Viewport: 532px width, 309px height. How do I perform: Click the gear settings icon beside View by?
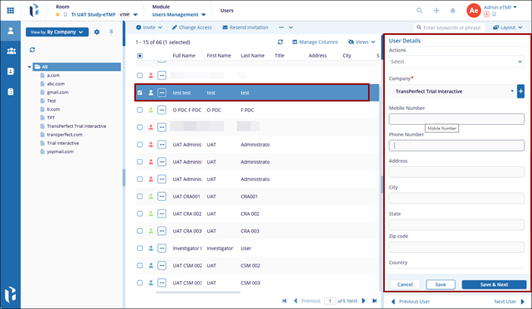(96, 32)
